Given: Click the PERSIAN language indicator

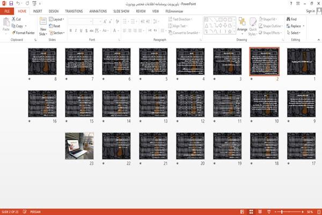Looking at the screenshot, I should coord(35,212).
